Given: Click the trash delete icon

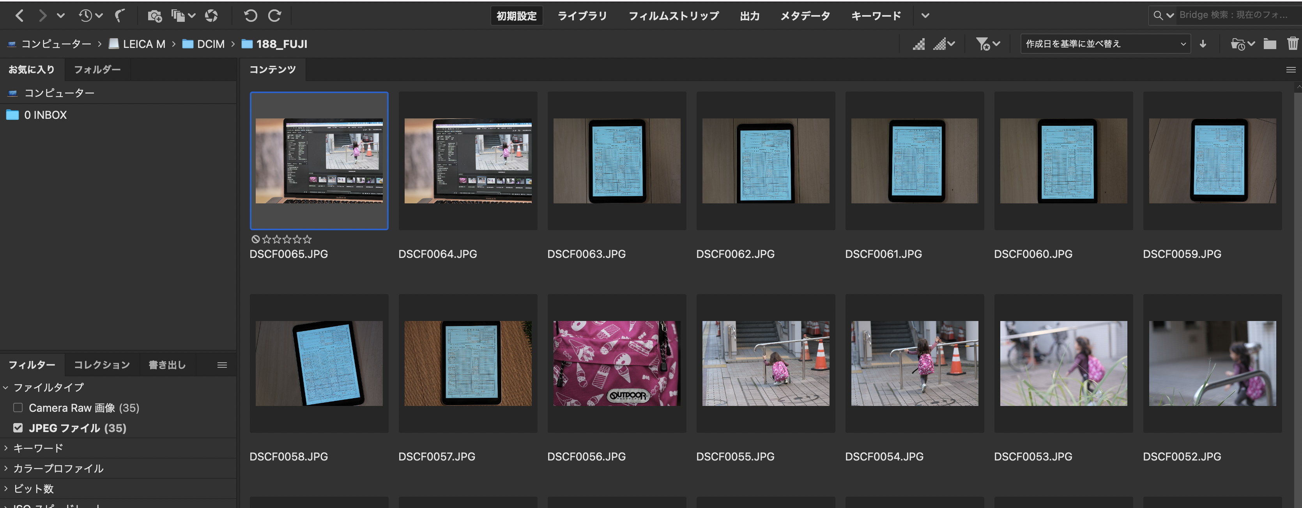Looking at the screenshot, I should [x=1292, y=44].
